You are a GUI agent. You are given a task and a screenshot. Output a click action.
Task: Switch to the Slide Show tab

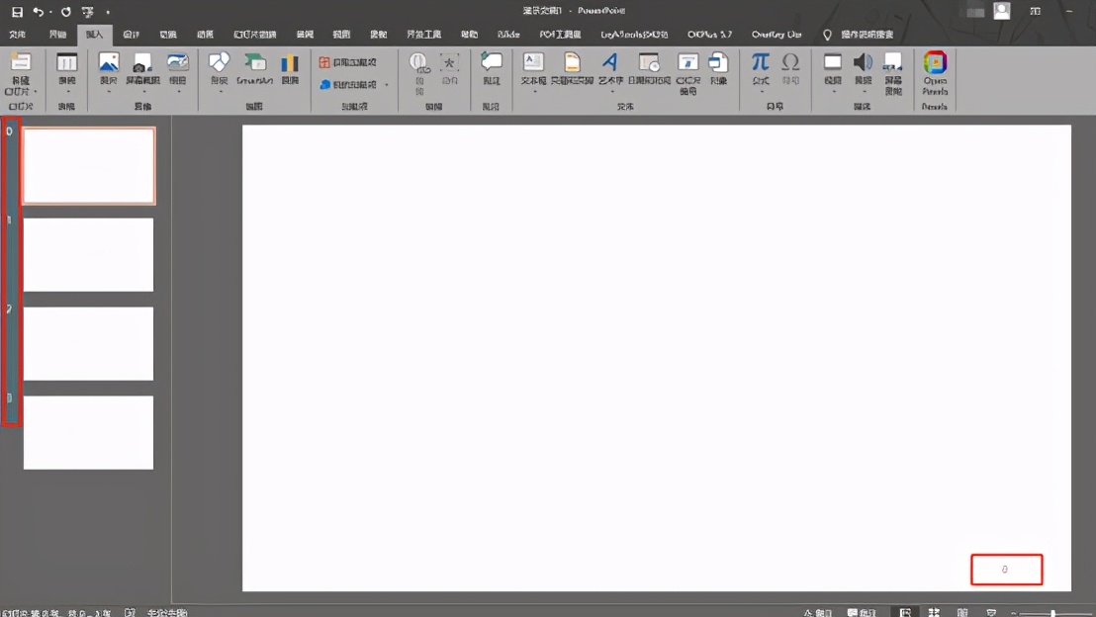[255, 35]
